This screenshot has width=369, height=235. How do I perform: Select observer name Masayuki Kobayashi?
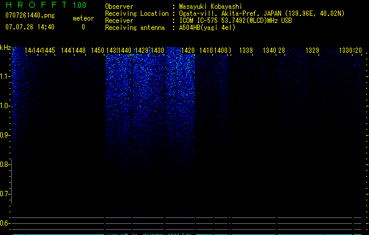pyautogui.click(x=211, y=6)
